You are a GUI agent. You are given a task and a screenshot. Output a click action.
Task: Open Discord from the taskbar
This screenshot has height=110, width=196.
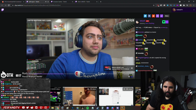pyautogui.click(x=107, y=108)
